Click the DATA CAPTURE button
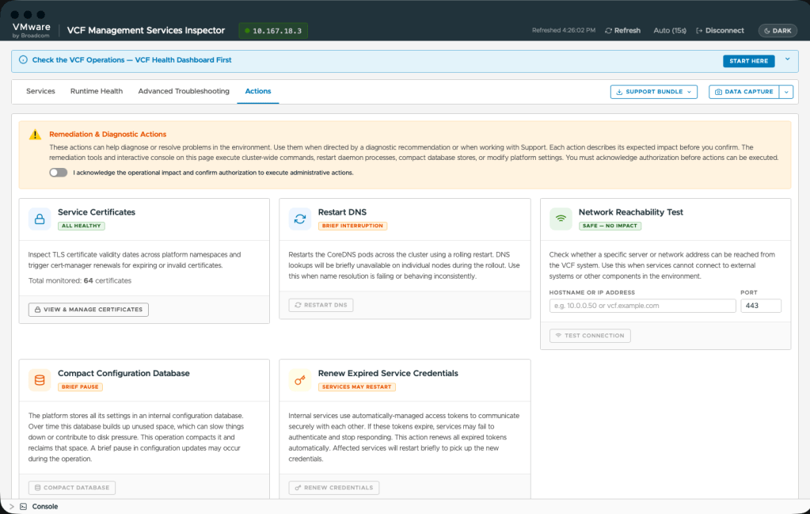 743,92
